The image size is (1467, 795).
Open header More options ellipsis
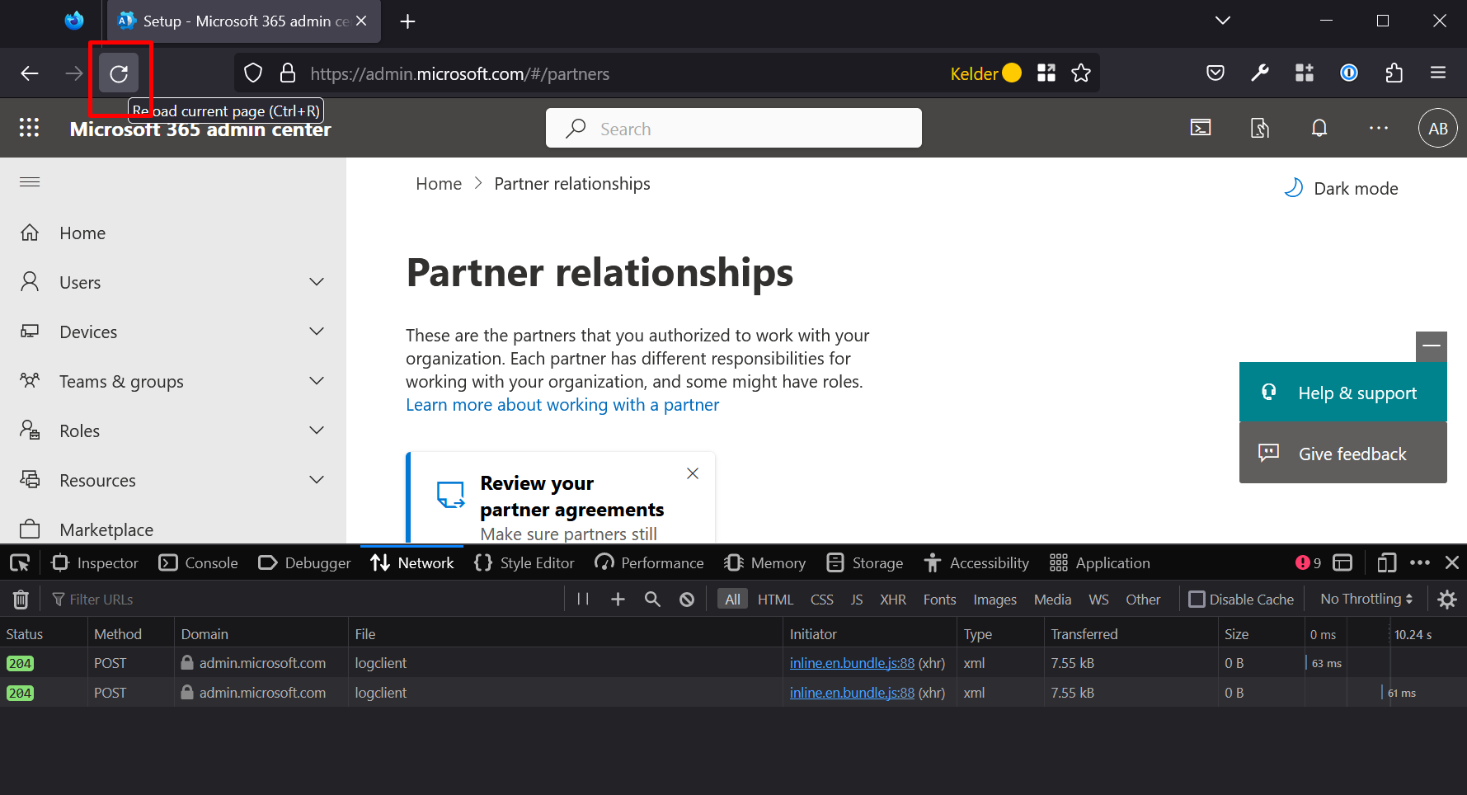(x=1379, y=128)
